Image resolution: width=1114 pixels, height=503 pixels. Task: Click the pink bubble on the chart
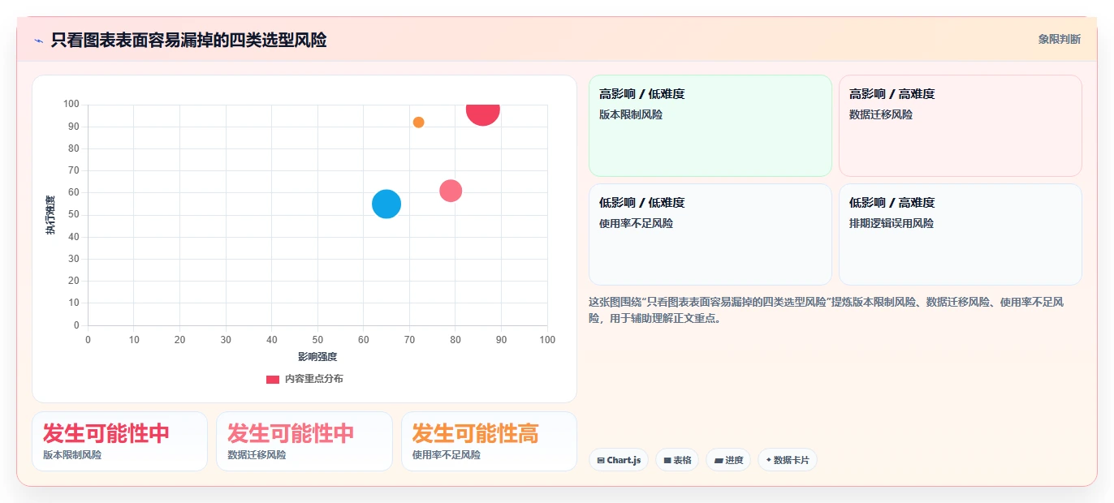coord(451,191)
